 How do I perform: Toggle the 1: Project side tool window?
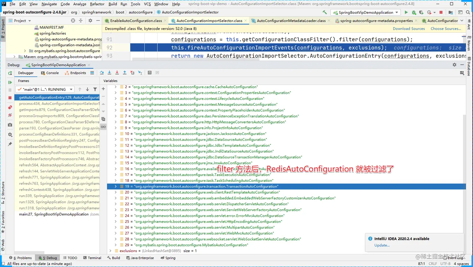3,29
